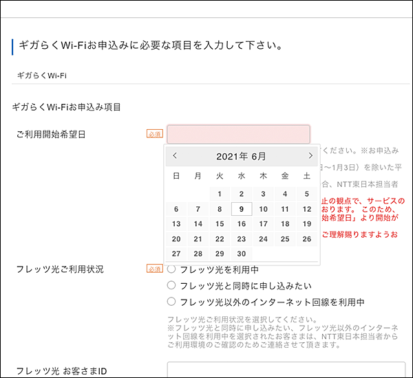Select the 22nd in the calendar
413x378 pixels.
[220, 239]
